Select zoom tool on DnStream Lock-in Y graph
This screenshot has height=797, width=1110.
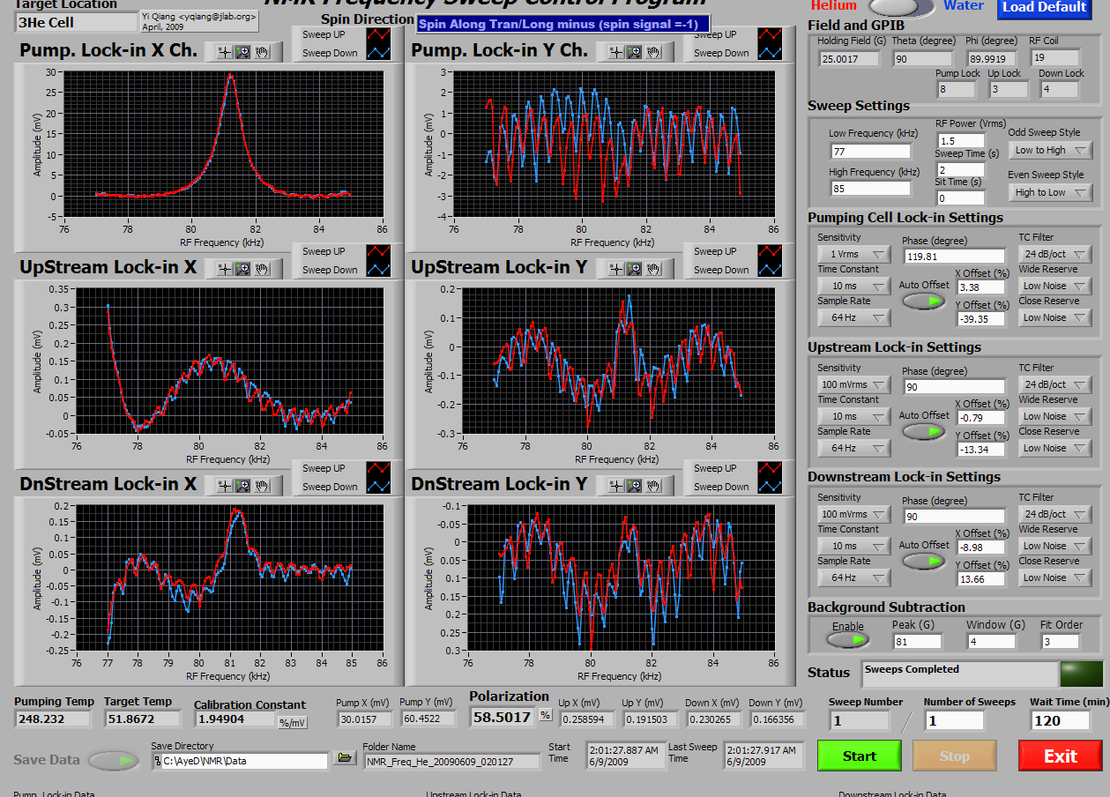pos(635,486)
